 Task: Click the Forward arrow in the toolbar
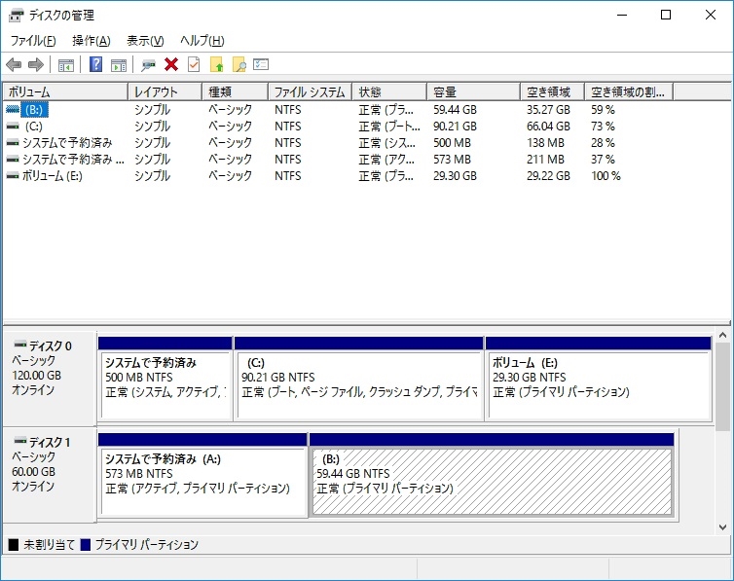36,65
